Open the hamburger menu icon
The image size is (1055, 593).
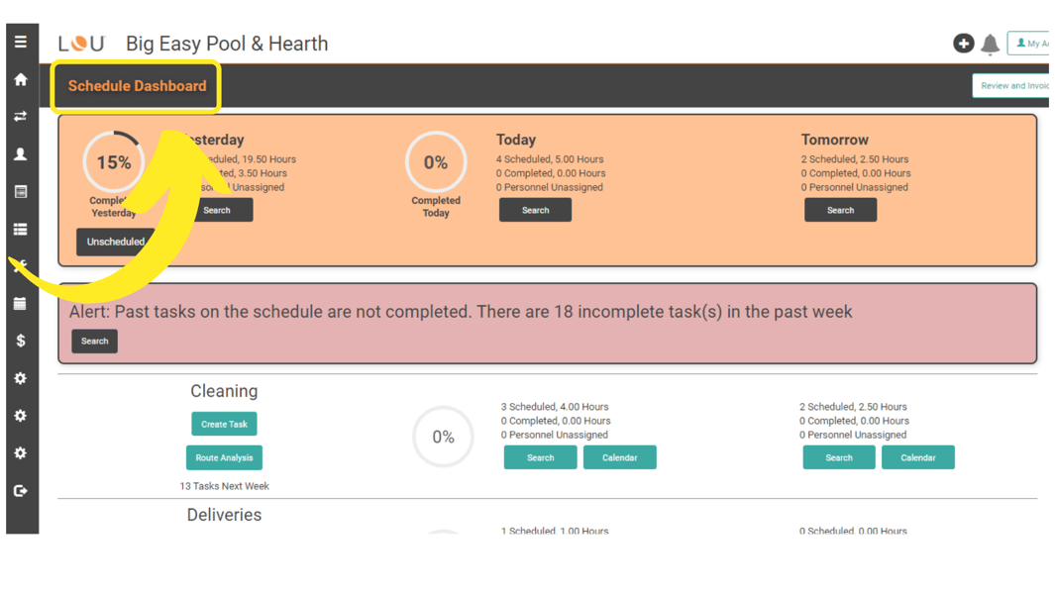tap(21, 42)
